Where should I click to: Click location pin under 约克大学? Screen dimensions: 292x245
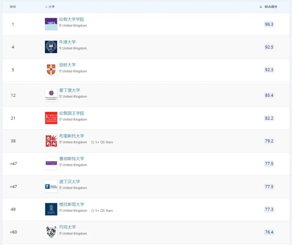pyautogui.click(x=61, y=233)
